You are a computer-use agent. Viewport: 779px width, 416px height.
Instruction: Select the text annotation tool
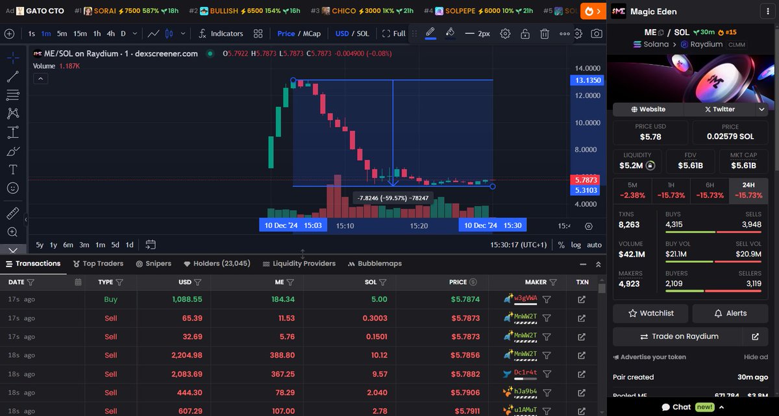[x=12, y=170]
